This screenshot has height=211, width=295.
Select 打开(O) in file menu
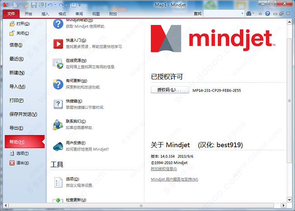point(20,24)
